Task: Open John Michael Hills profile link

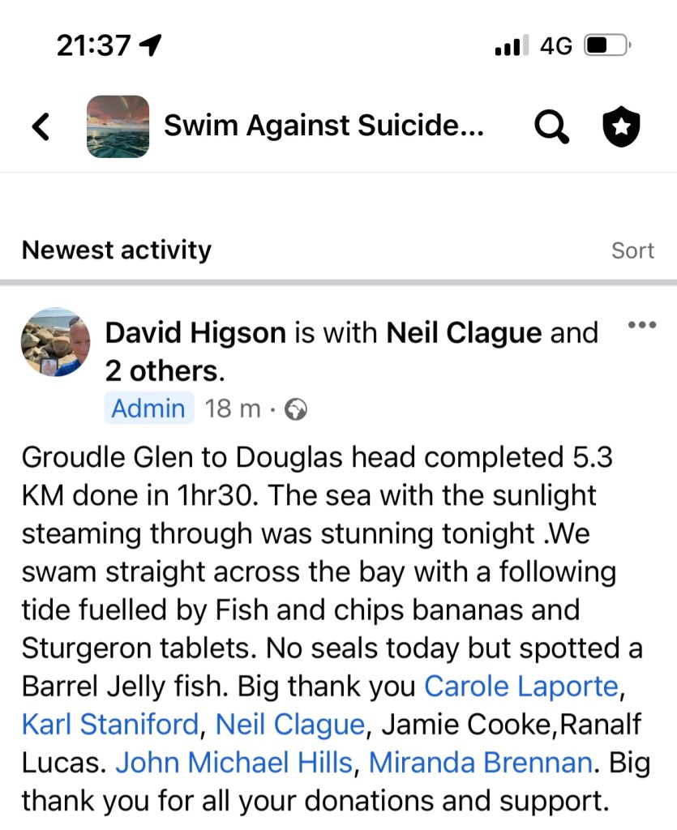Action: [x=234, y=763]
